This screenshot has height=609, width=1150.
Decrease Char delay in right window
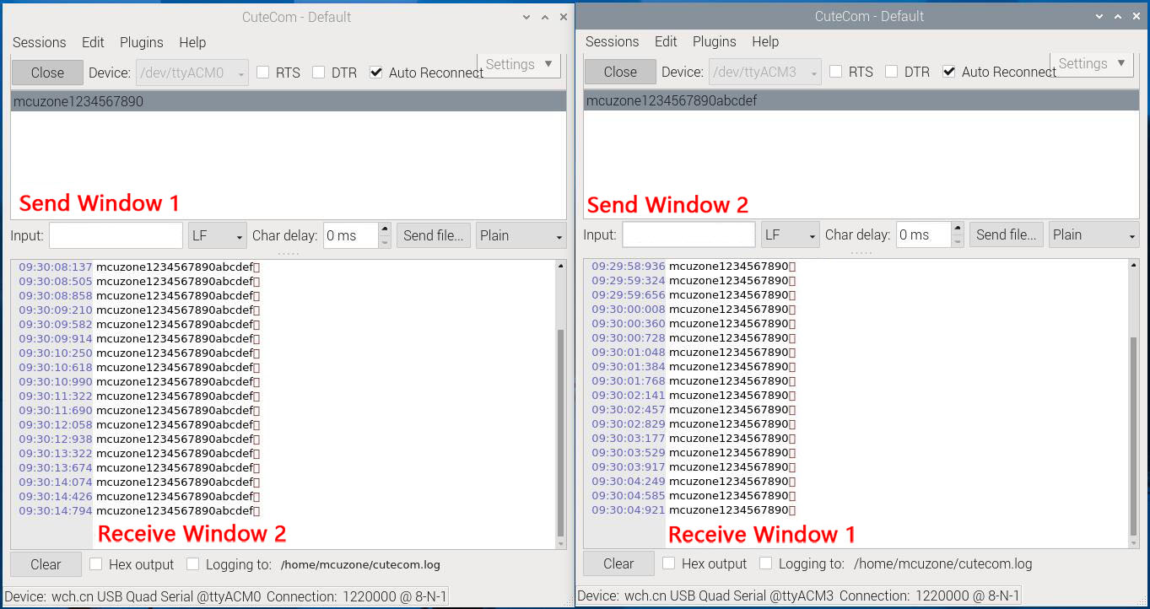958,241
